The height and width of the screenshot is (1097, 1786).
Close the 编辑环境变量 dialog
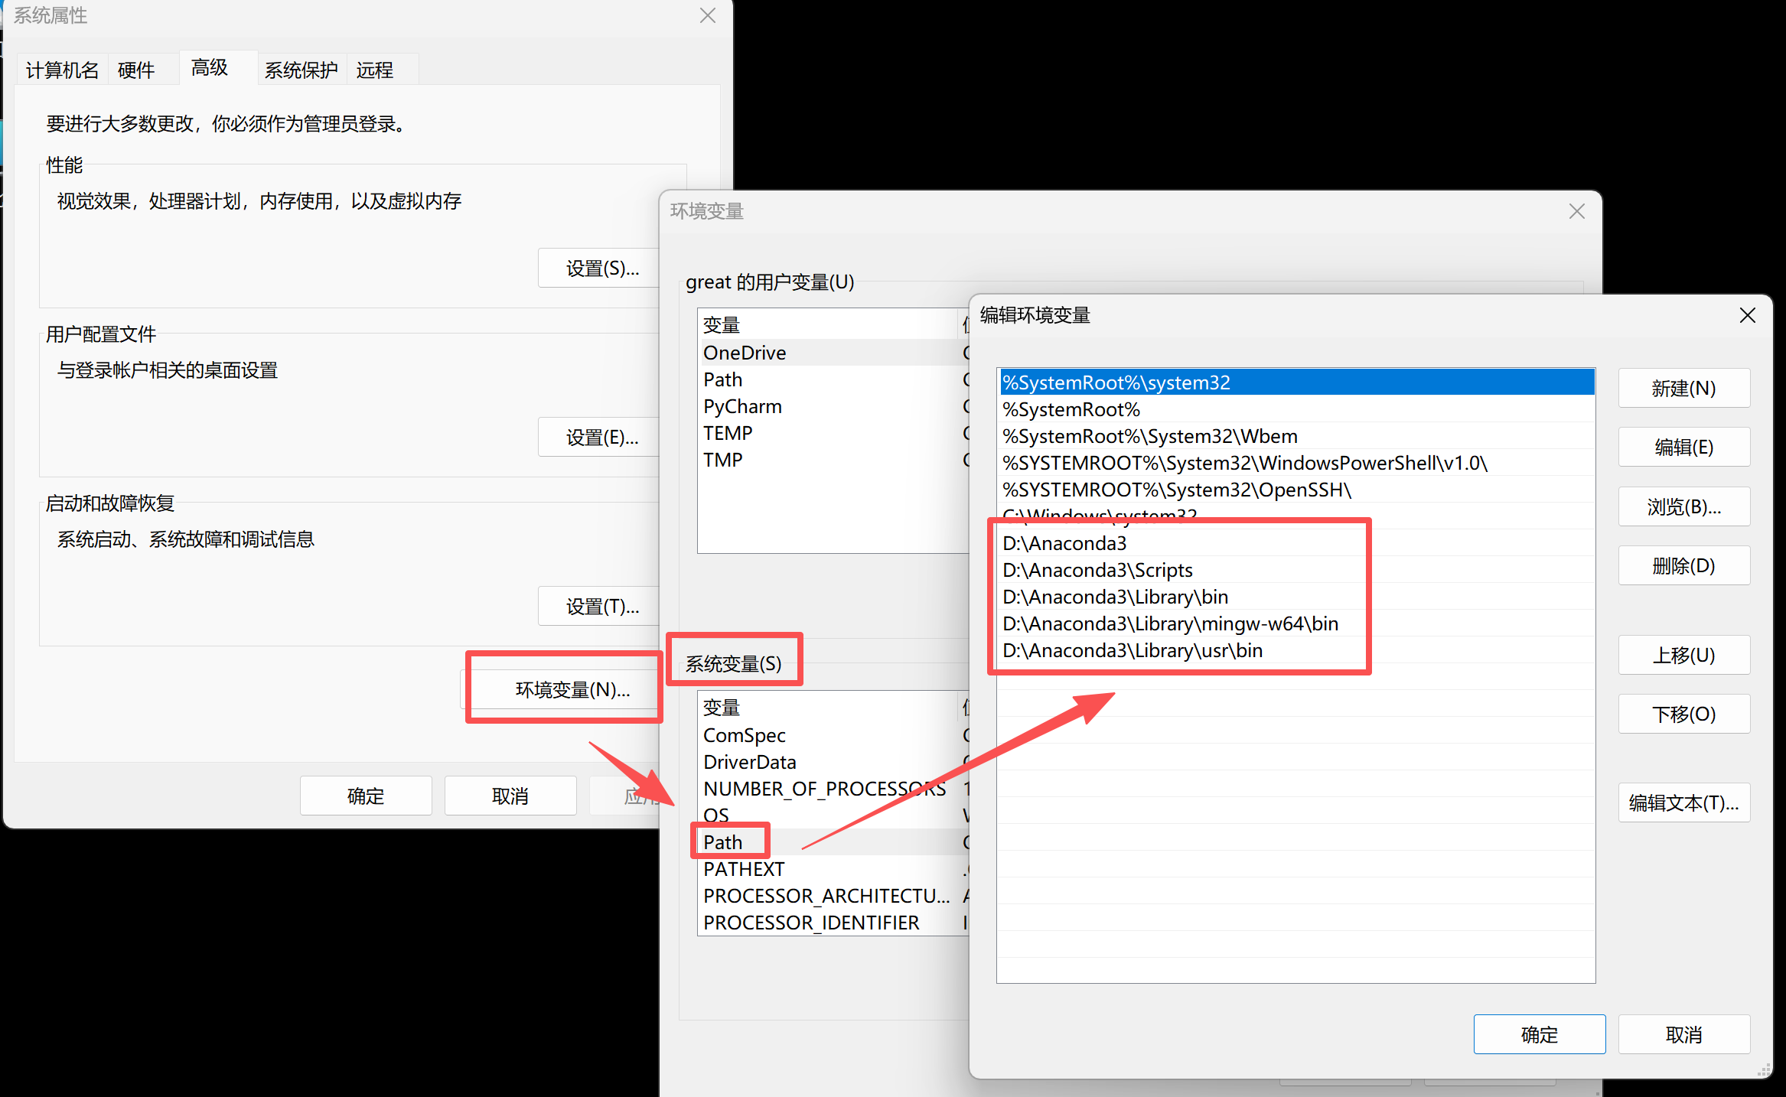click(1747, 315)
